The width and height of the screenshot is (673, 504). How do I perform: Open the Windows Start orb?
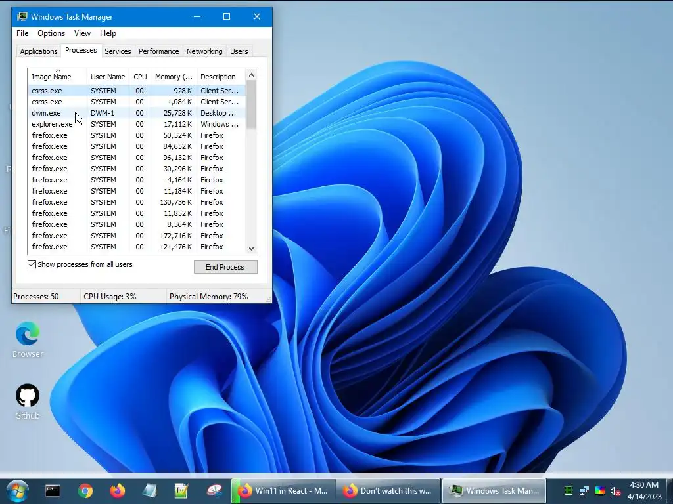click(17, 491)
